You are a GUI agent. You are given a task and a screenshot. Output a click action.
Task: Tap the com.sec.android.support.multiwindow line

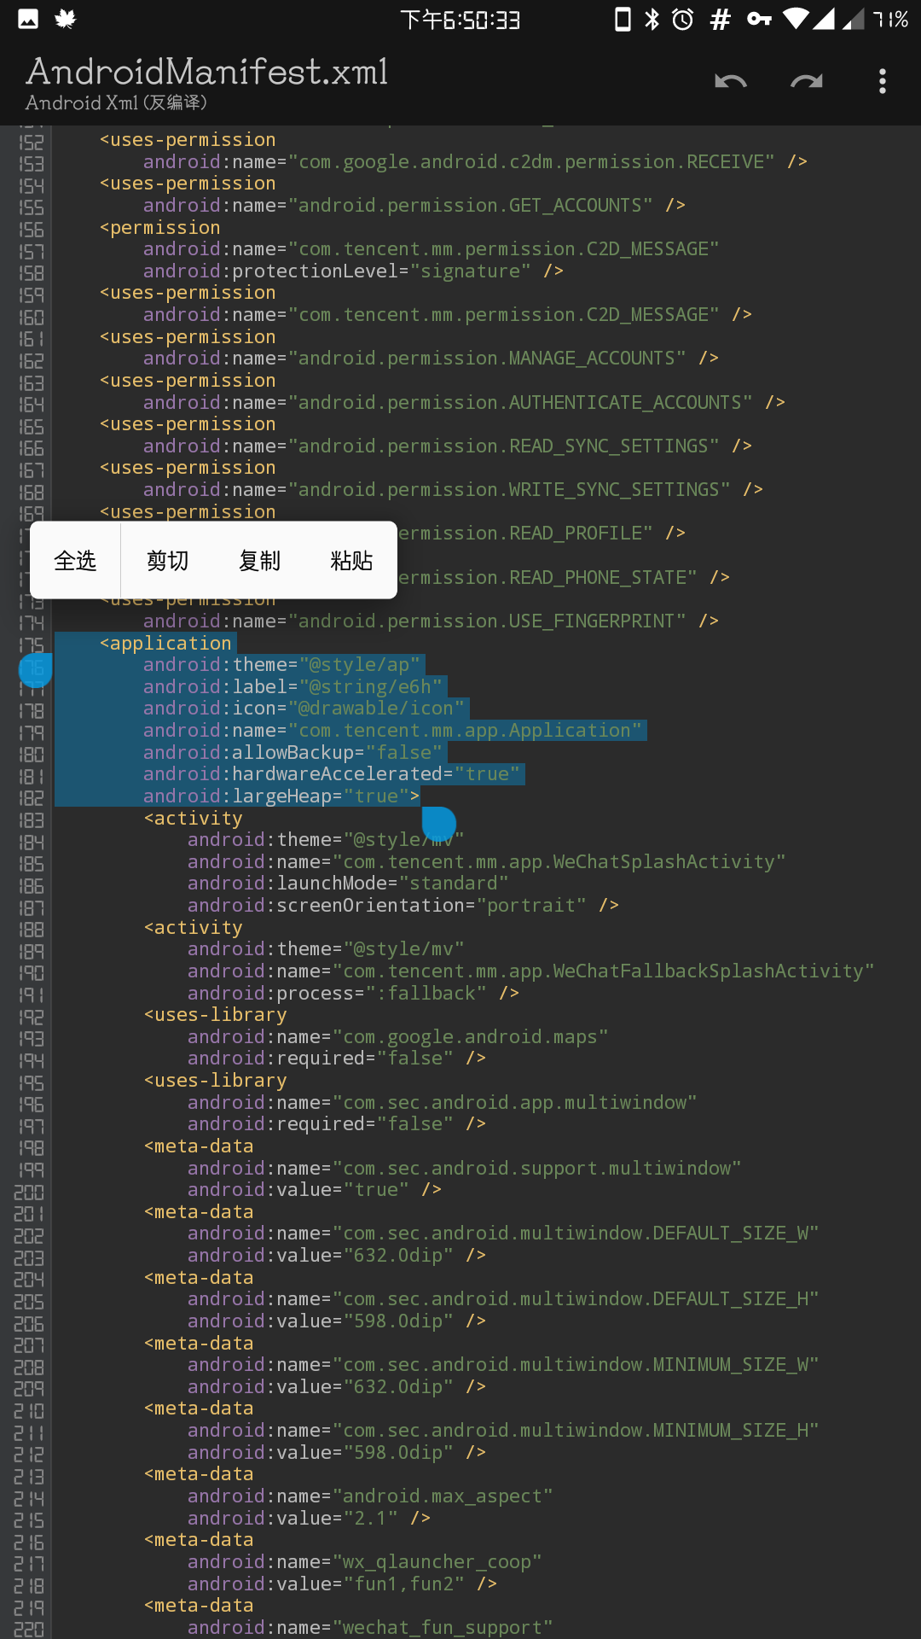click(x=465, y=1169)
